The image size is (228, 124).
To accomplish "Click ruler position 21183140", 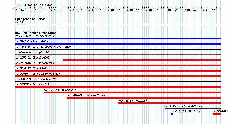I will 95,10.
